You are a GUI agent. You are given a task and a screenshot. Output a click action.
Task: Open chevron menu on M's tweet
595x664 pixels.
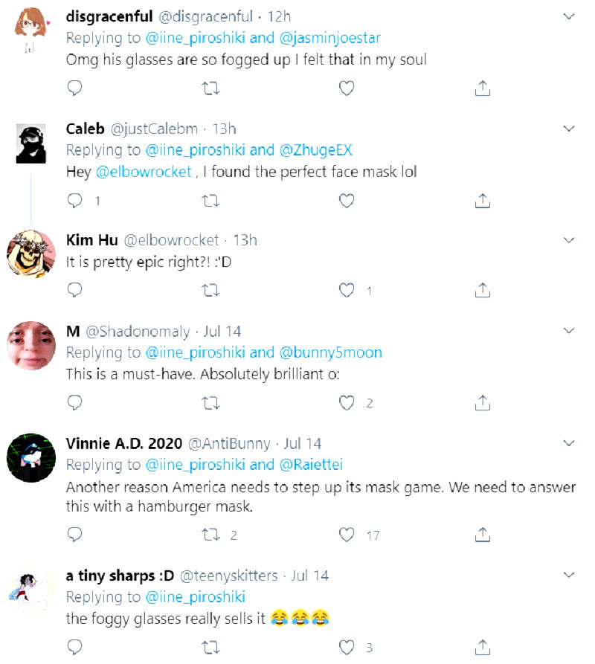click(x=569, y=331)
